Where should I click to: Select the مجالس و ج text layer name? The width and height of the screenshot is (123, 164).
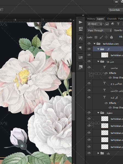point(117,84)
